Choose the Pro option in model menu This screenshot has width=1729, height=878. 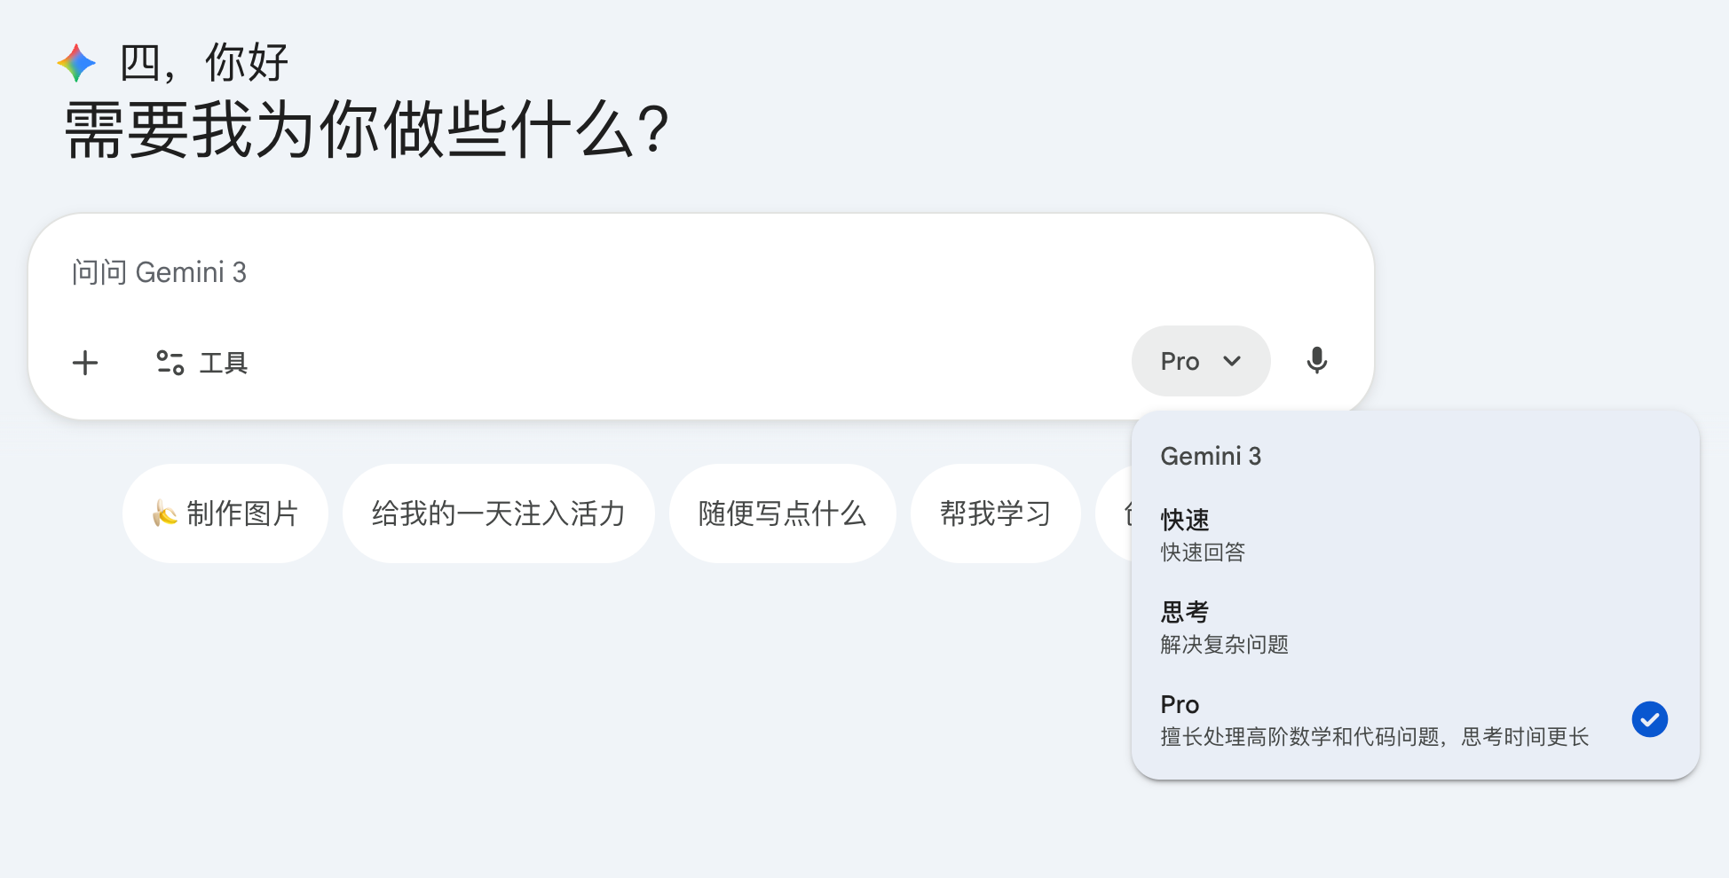(x=1416, y=719)
